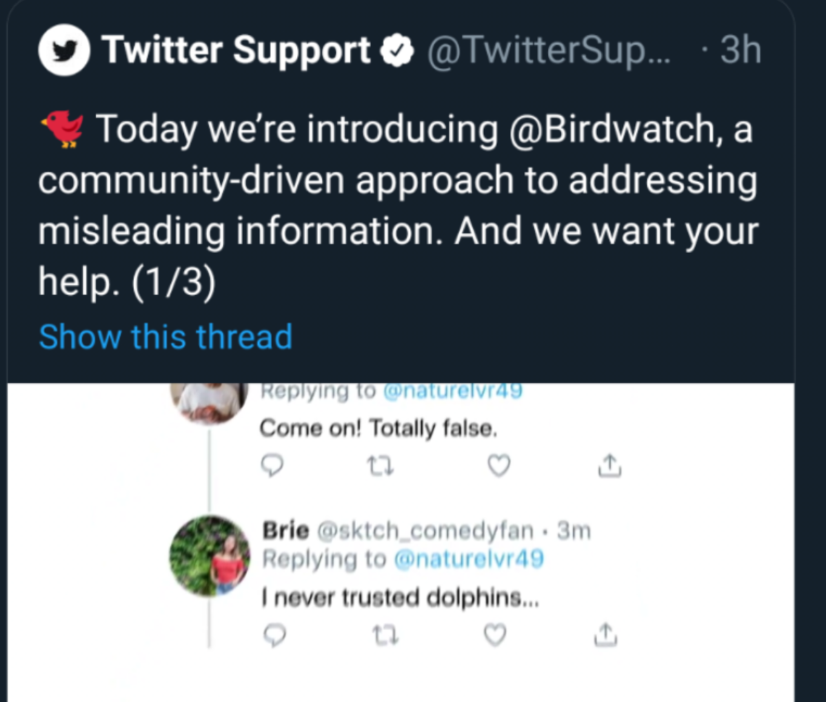Like the 'Come on! Totally false.' reply
The height and width of the screenshot is (702, 826).
[x=498, y=466]
